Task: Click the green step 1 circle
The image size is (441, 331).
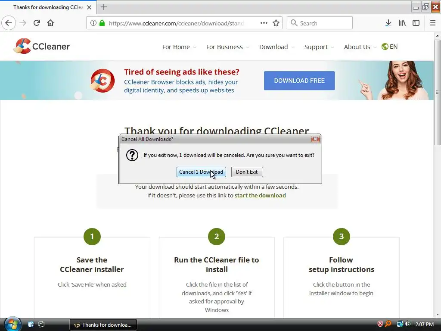Action: (x=92, y=237)
